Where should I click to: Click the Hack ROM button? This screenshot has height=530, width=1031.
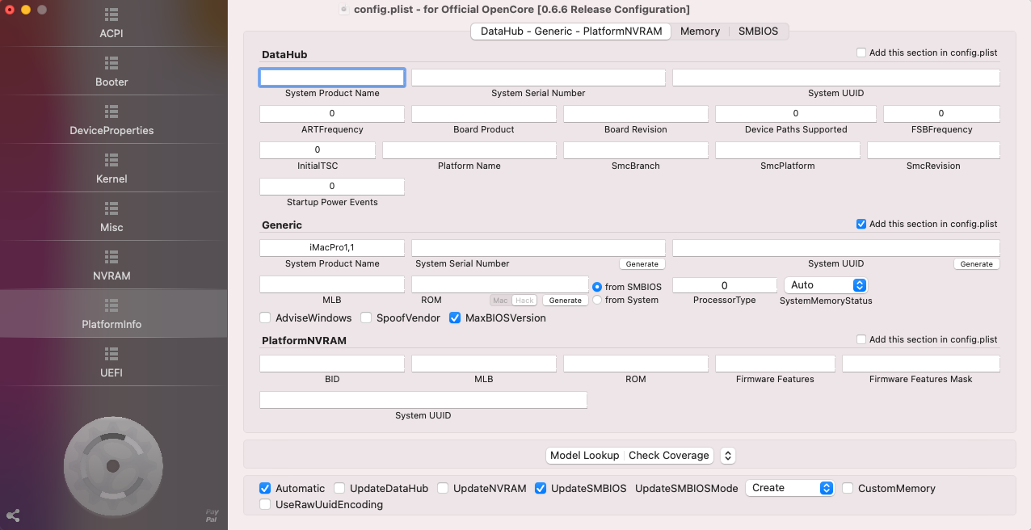[524, 301]
